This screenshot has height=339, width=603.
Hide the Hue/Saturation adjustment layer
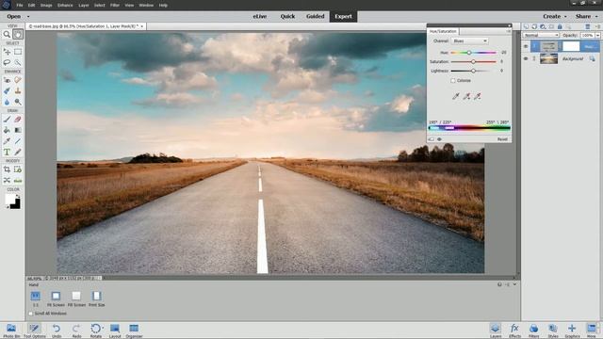pyautogui.click(x=526, y=46)
